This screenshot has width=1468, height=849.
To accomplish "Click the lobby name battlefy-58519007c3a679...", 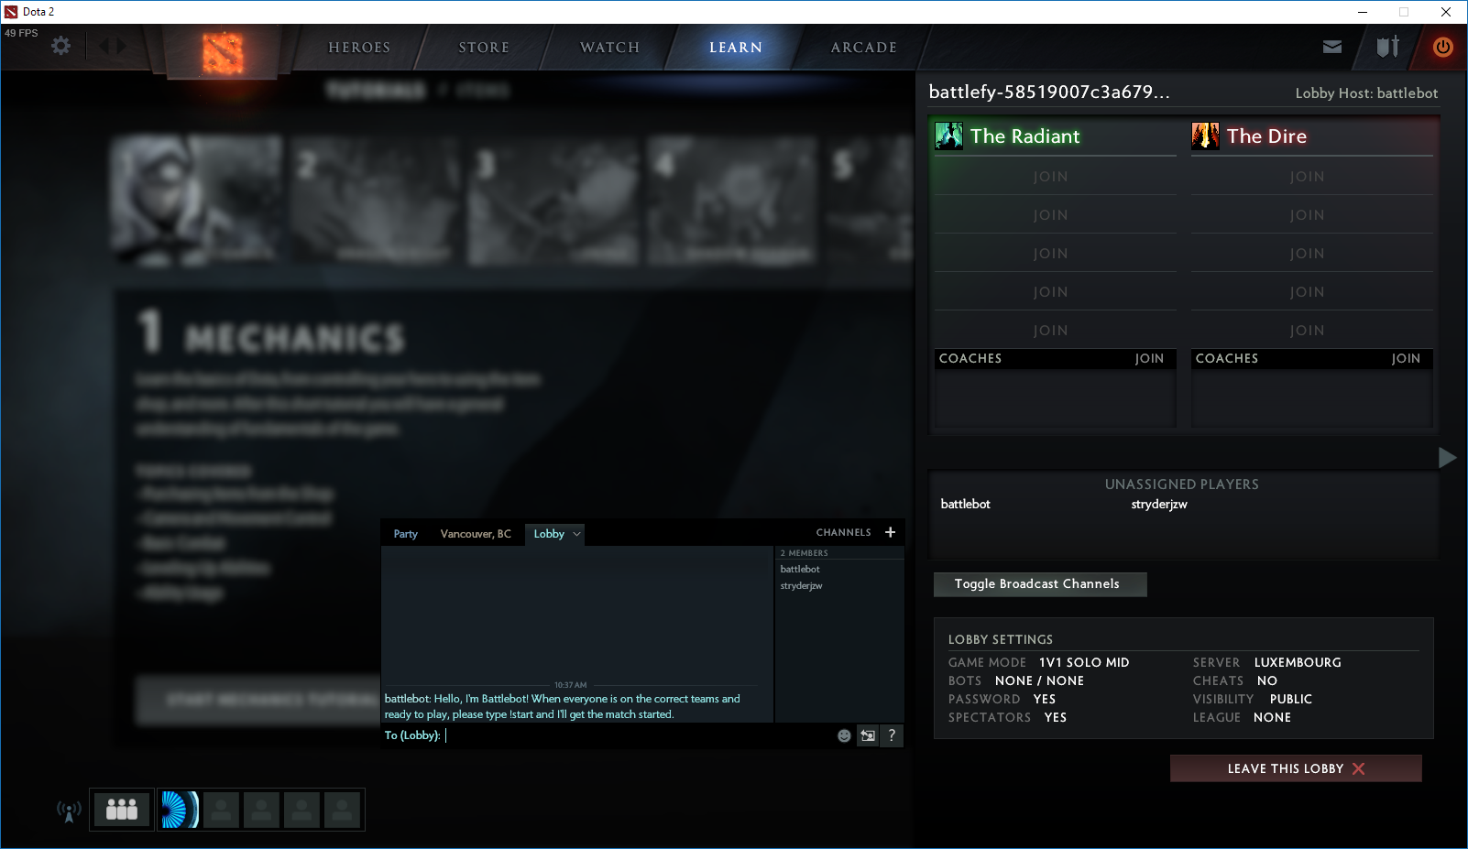I will point(1049,92).
